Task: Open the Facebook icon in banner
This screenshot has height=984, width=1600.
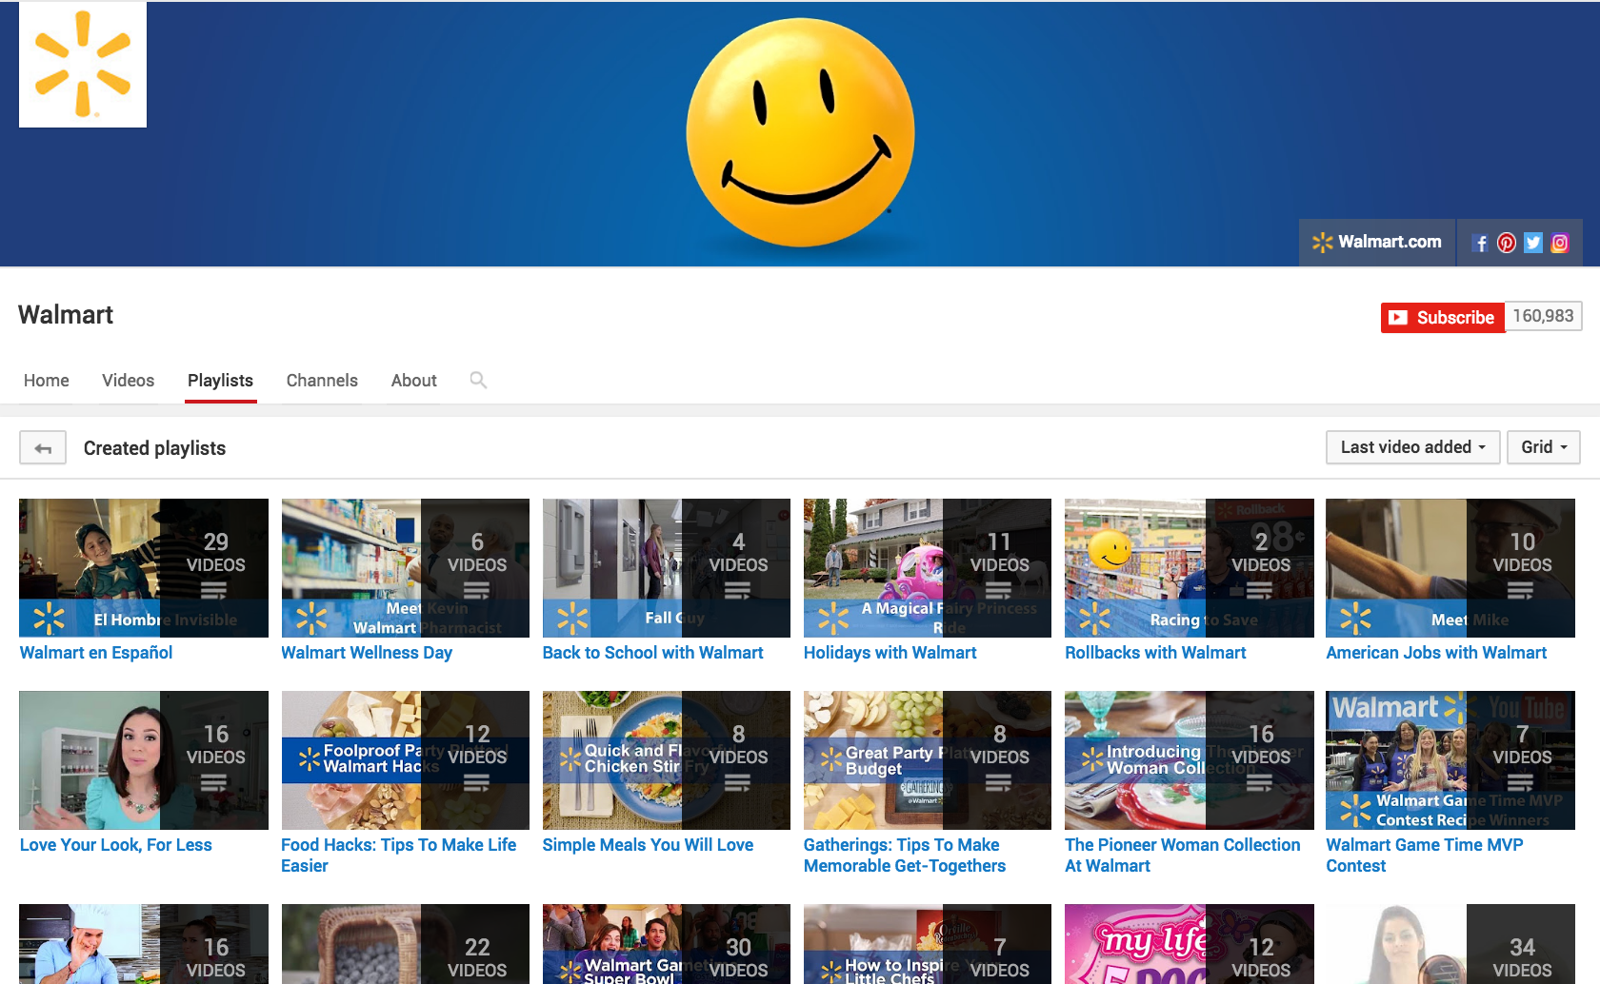Action: click(1480, 243)
